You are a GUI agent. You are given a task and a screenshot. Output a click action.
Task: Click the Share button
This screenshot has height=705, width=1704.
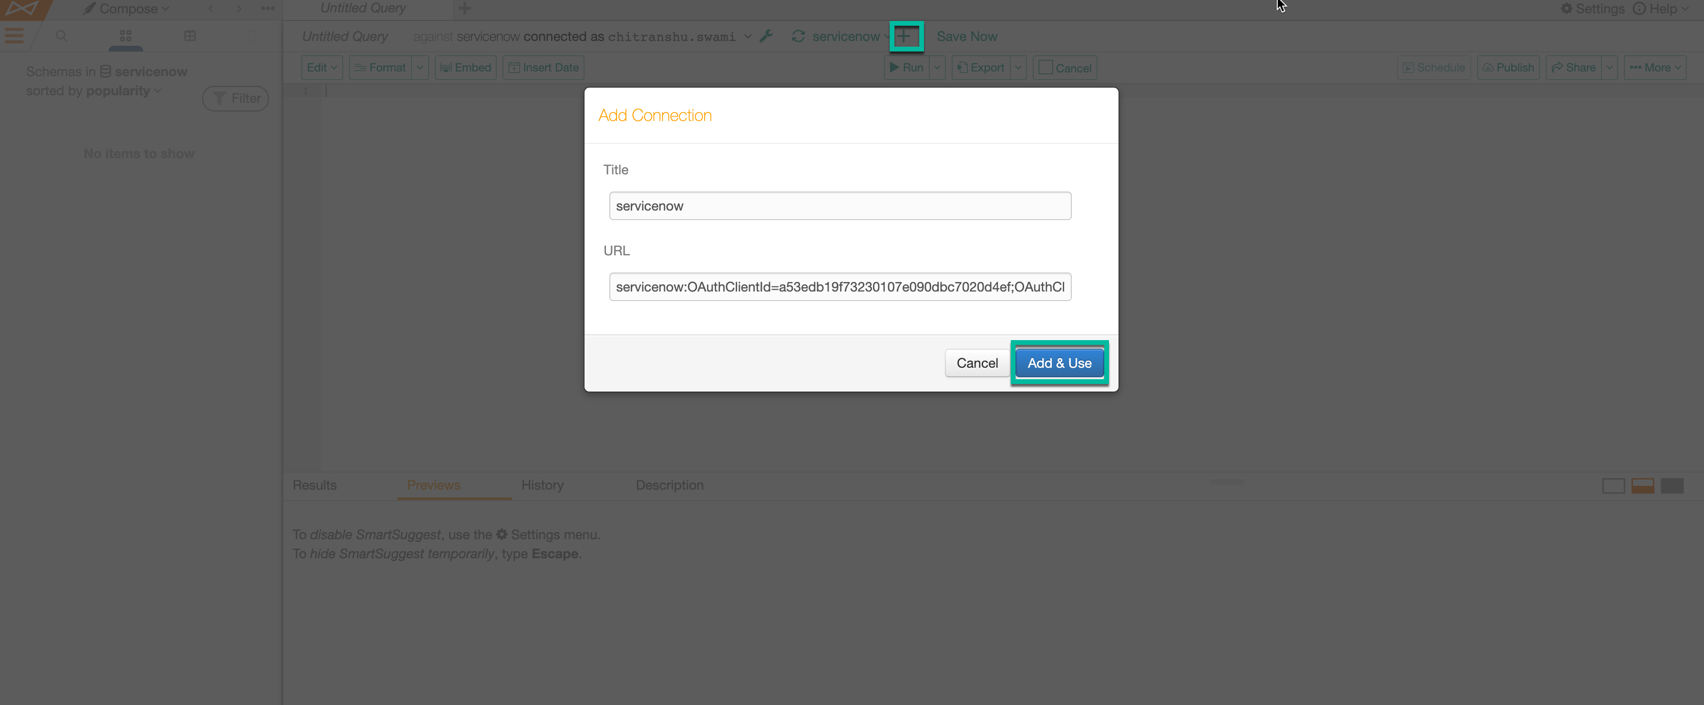point(1573,67)
